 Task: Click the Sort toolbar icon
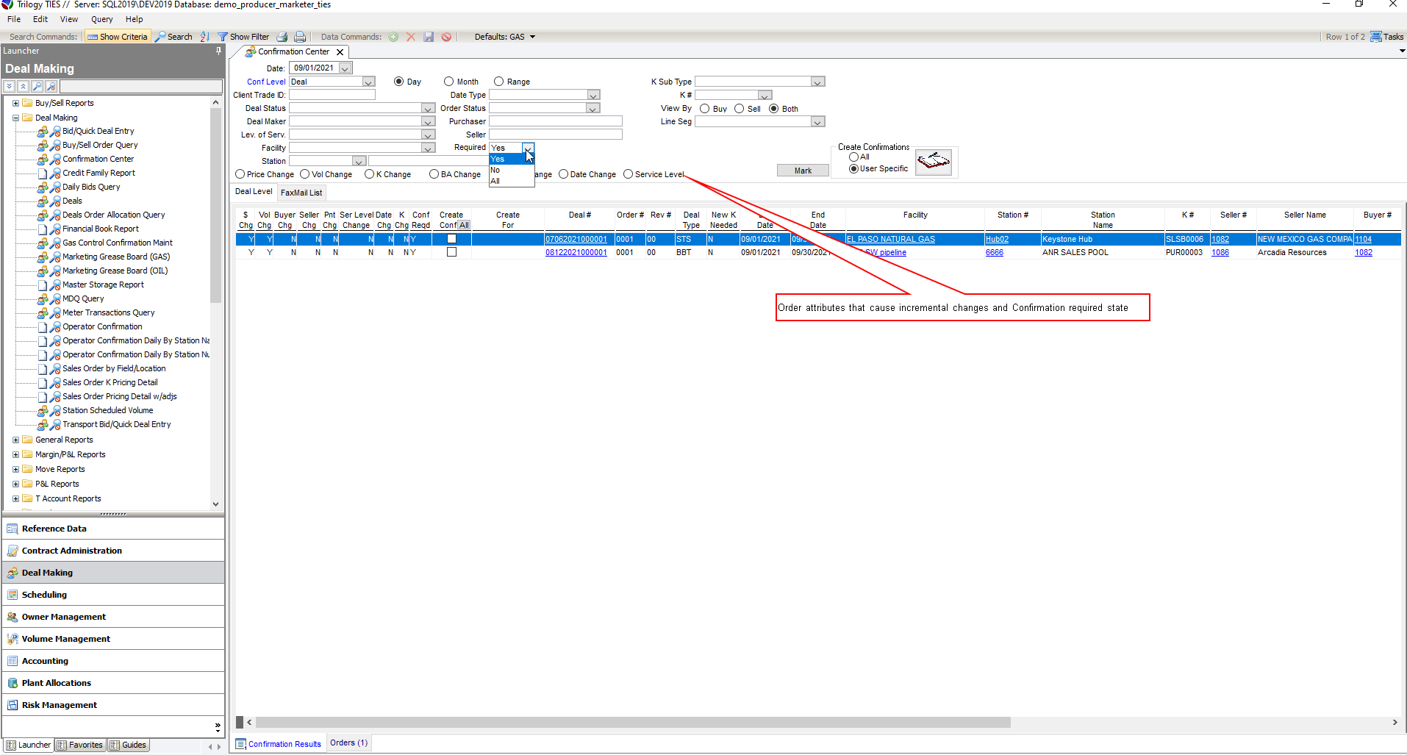tap(204, 37)
